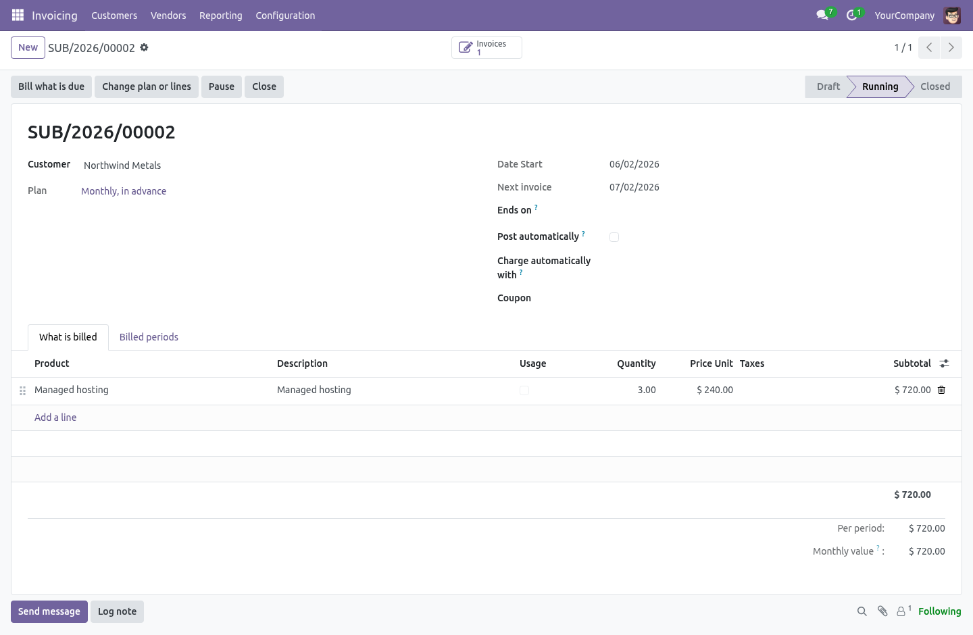Click Monthly value help question mark
Image resolution: width=973 pixels, height=635 pixels.
click(878, 549)
